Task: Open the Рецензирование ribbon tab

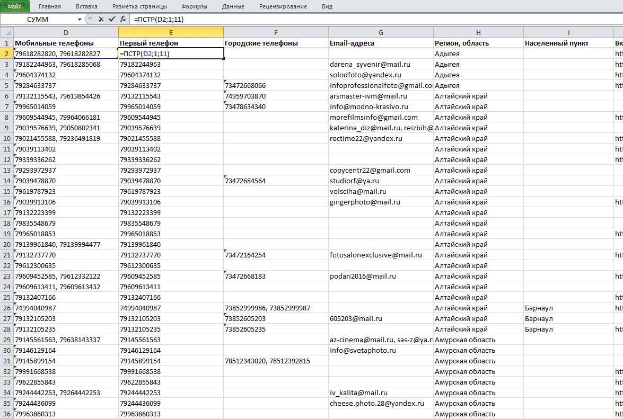Action: point(283,6)
